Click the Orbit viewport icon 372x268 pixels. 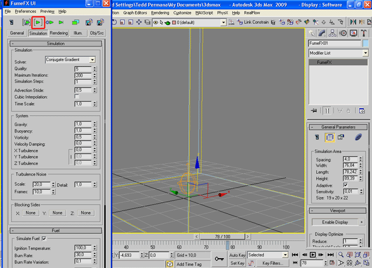pyautogui.click(x=358, y=263)
